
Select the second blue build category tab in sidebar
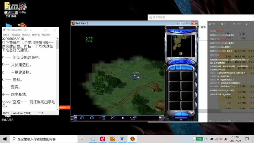point(178,68)
